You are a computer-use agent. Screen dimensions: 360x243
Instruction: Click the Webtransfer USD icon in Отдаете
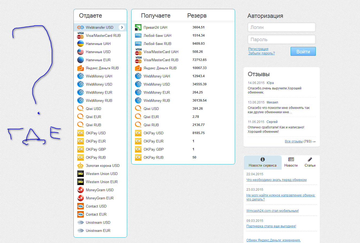pyautogui.click(x=81, y=27)
